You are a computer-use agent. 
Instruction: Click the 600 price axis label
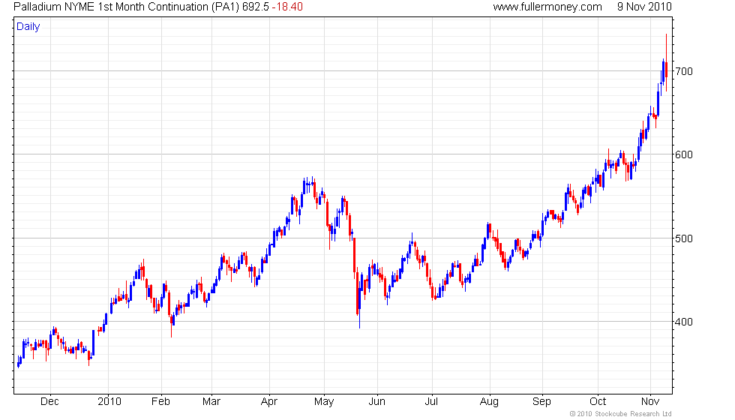click(683, 154)
